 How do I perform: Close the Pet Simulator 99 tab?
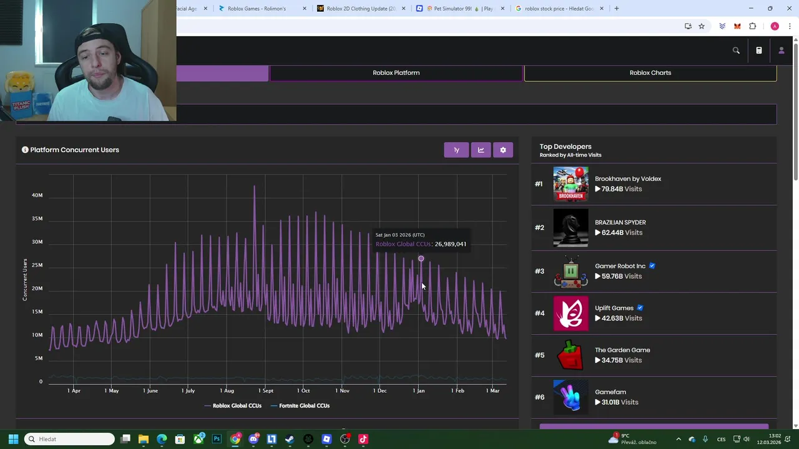click(x=502, y=9)
